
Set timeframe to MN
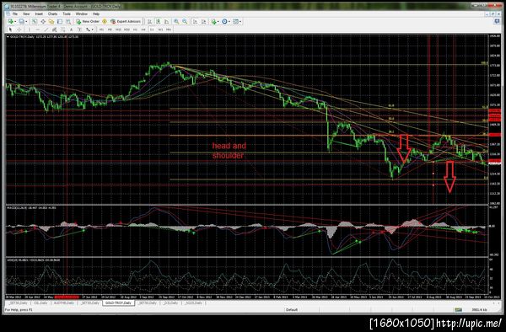pos(169,29)
